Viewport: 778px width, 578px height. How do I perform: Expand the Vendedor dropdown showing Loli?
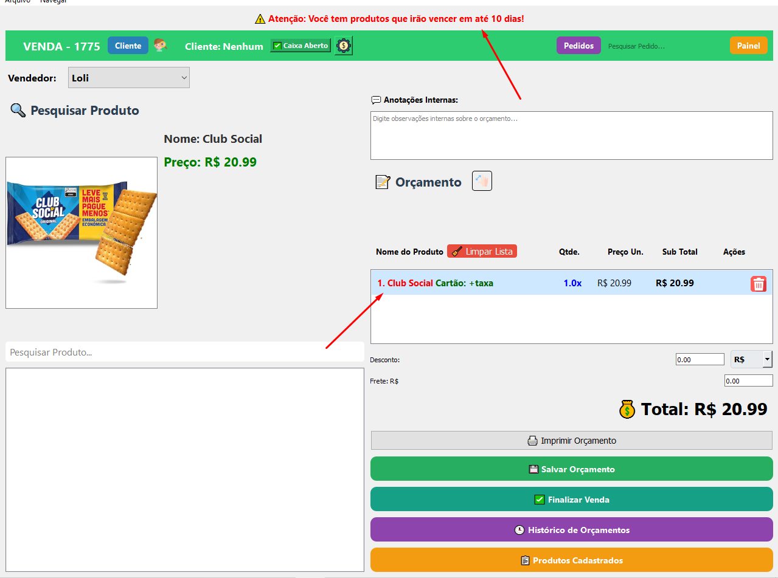[x=129, y=78]
